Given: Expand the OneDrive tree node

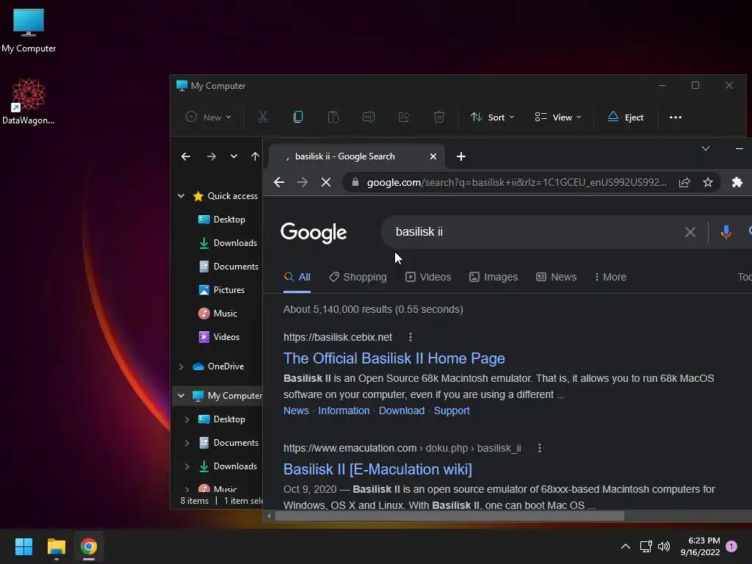Looking at the screenshot, I should [x=181, y=366].
